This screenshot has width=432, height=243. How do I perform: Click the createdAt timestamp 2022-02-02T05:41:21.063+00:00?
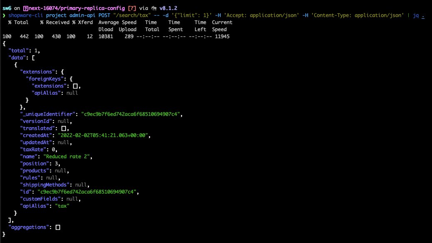tap(103, 135)
